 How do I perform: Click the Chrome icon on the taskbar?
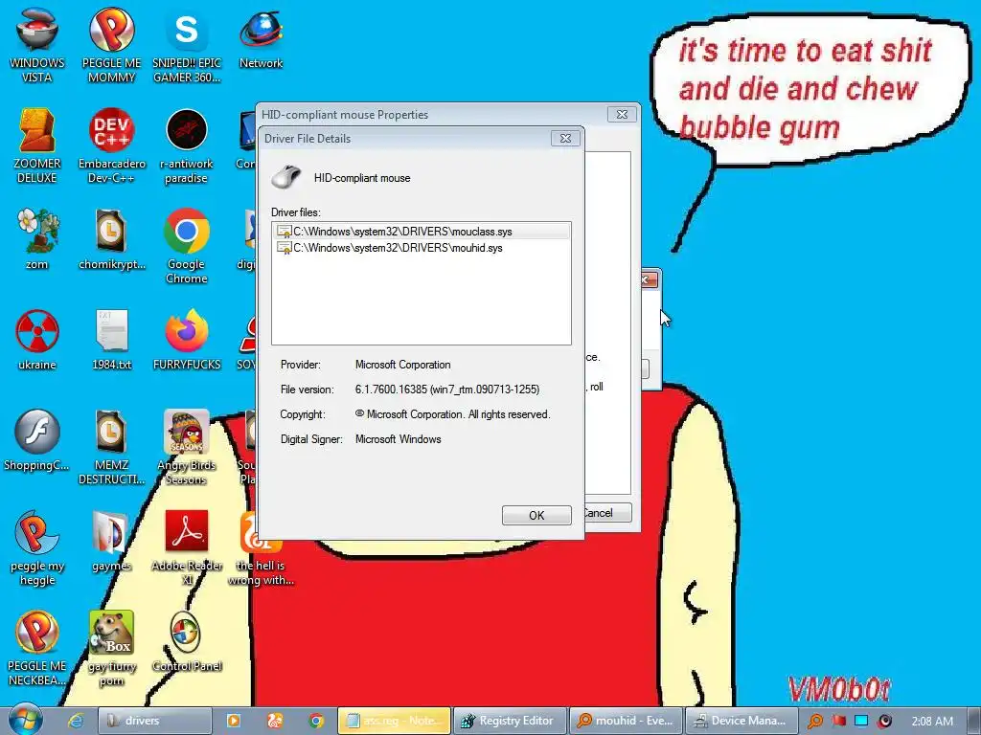coord(316,721)
